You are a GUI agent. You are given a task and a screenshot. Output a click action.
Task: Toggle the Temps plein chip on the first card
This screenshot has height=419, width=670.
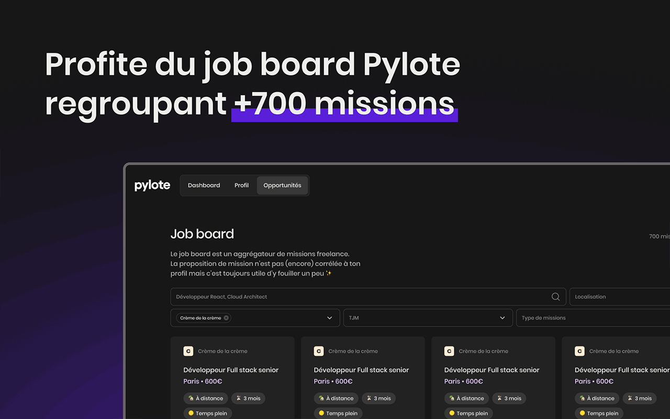click(x=207, y=413)
